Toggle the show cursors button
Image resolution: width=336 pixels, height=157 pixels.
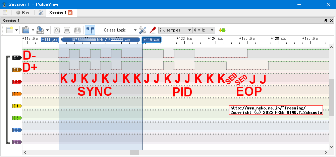click(90, 30)
